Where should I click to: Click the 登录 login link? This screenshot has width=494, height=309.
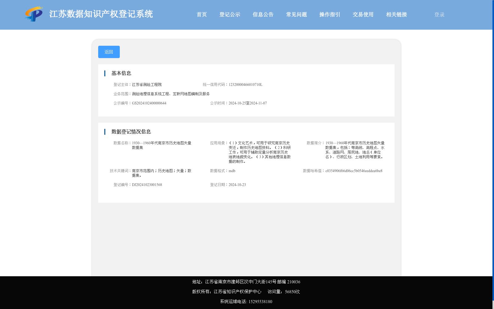click(439, 15)
